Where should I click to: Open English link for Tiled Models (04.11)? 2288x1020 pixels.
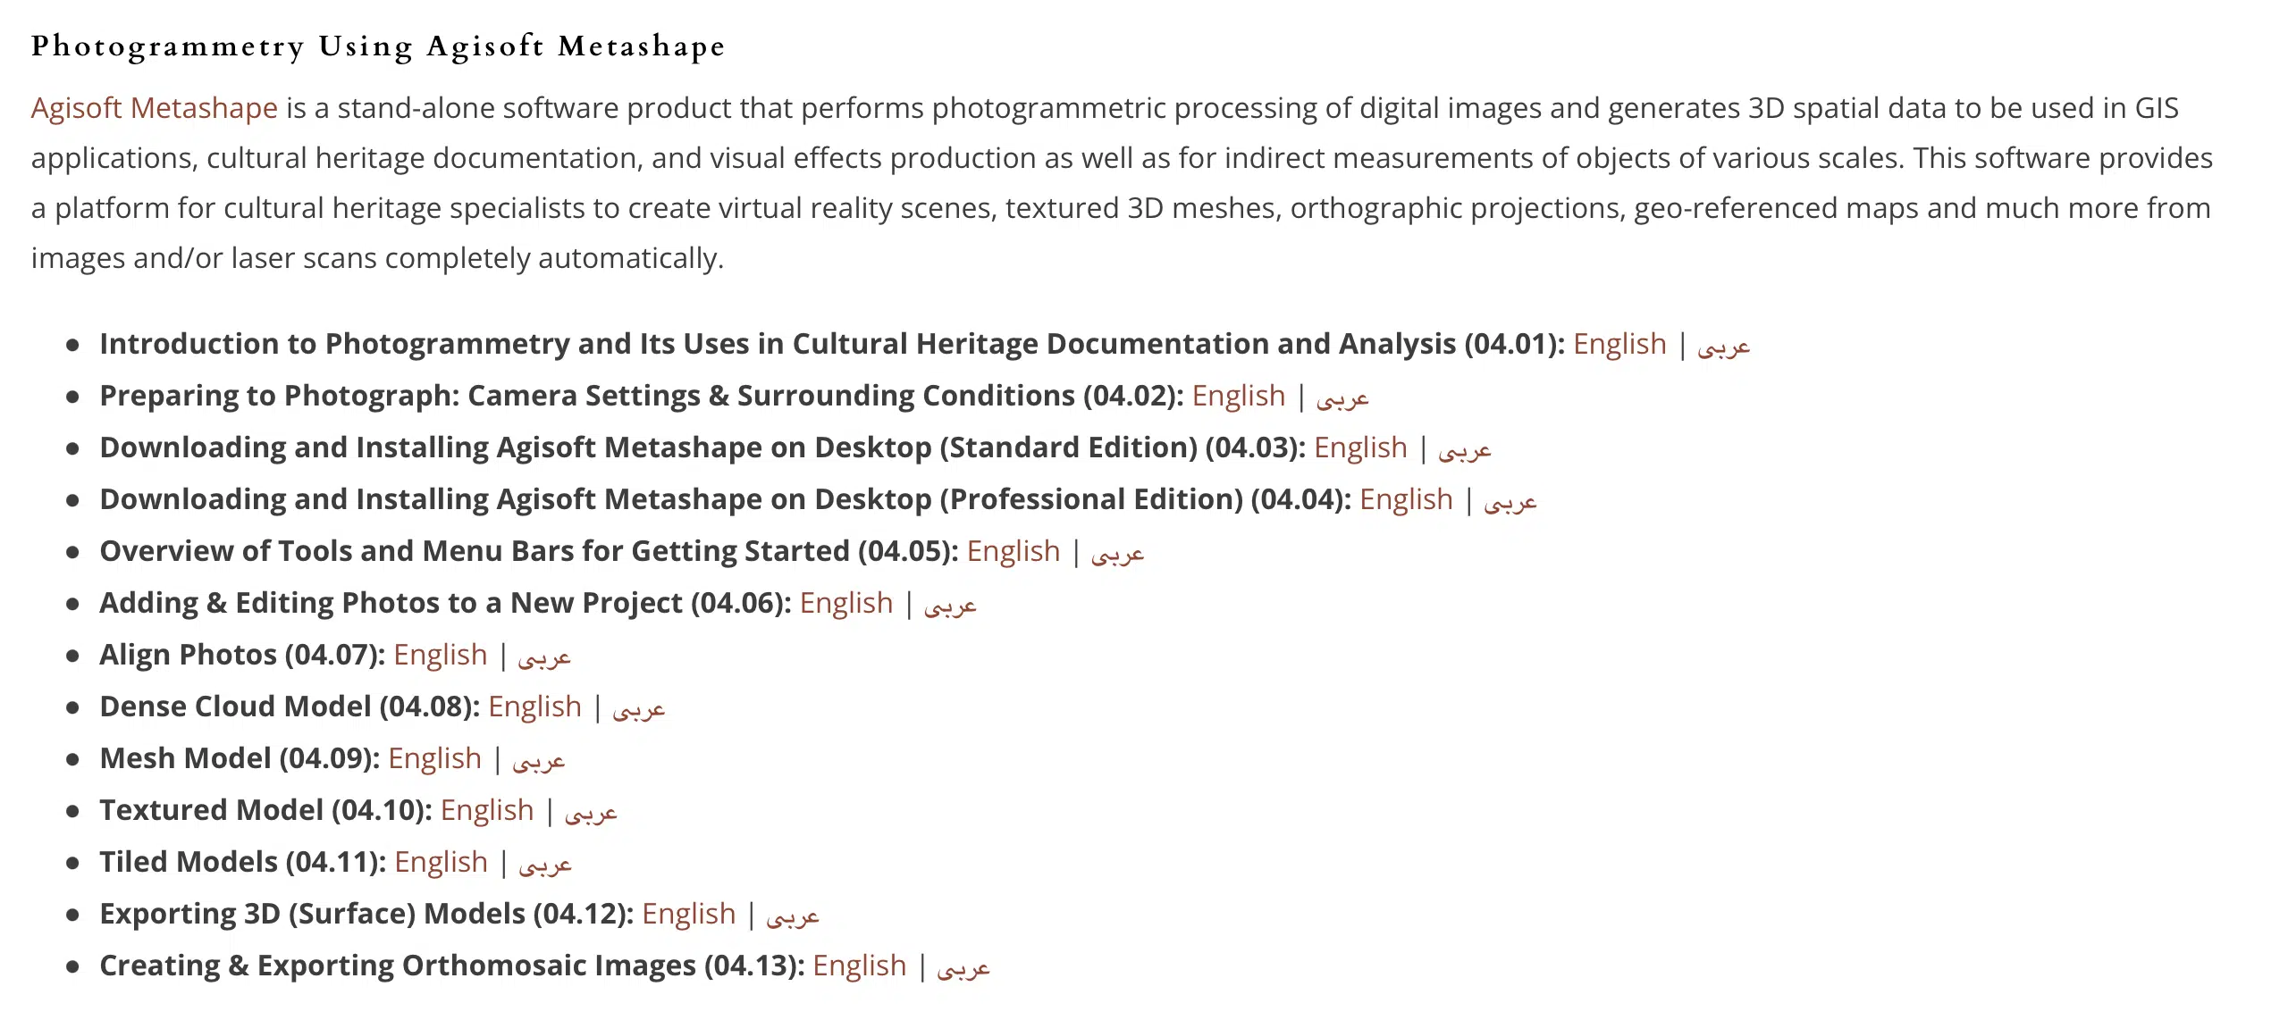pos(442,863)
